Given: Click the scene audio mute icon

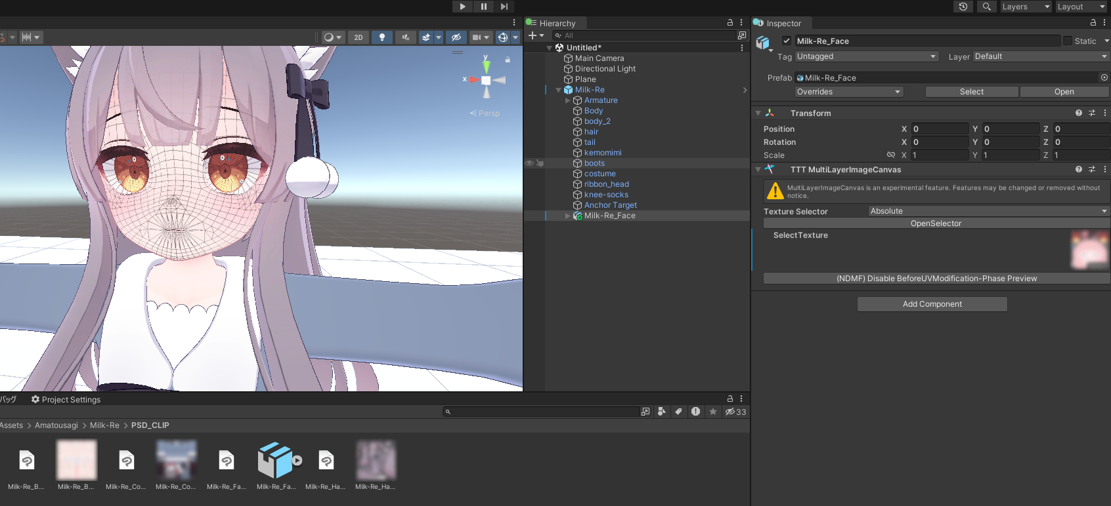Looking at the screenshot, I should (x=406, y=37).
